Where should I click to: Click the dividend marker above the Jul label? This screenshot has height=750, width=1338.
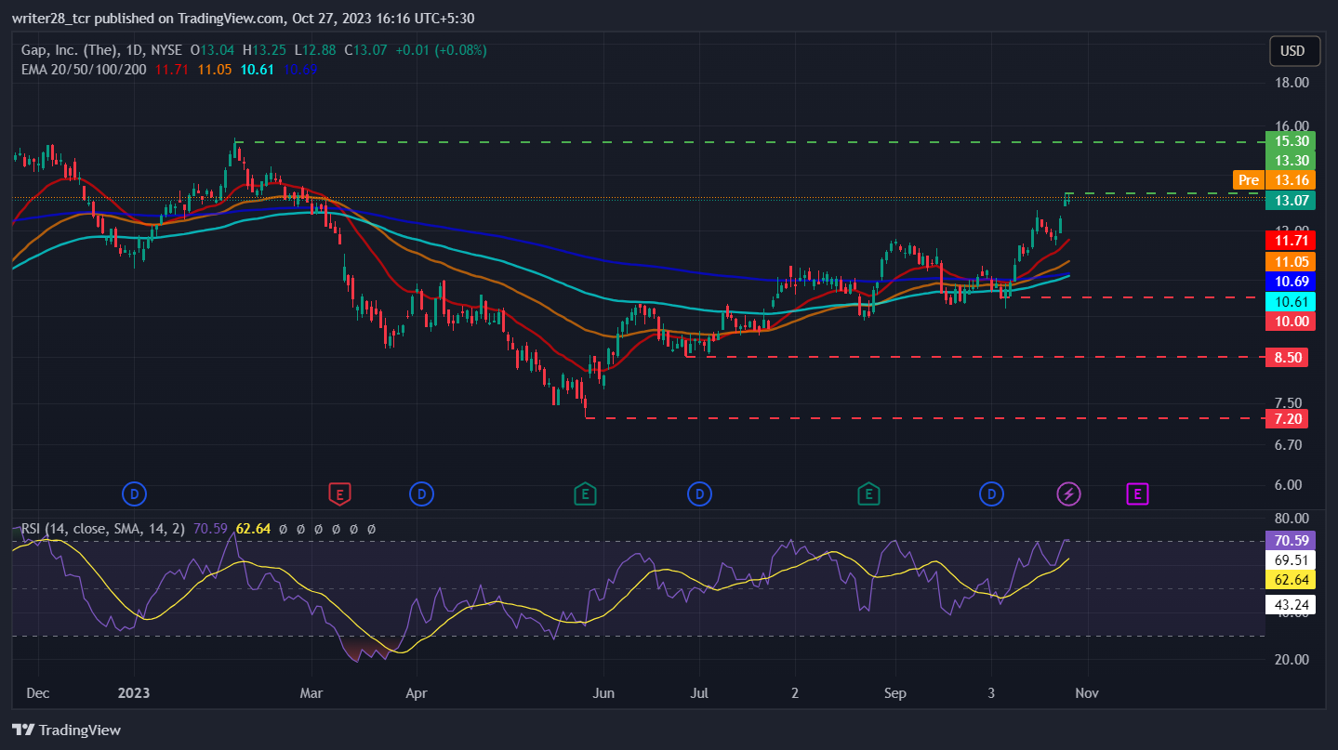699,493
